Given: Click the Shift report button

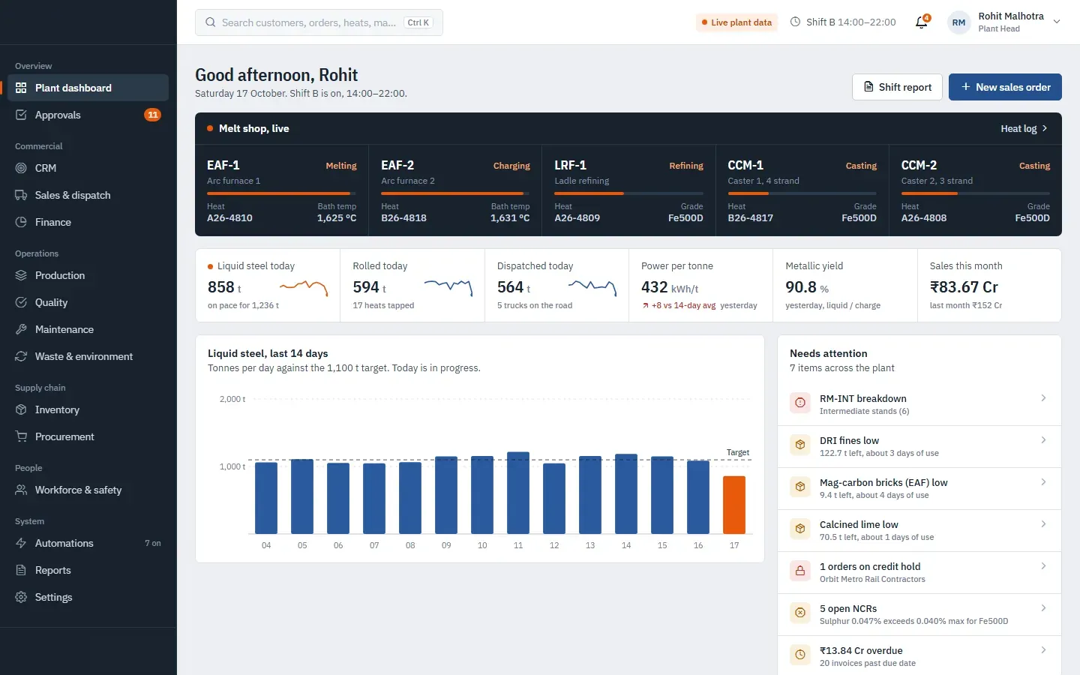Looking at the screenshot, I should (898, 87).
